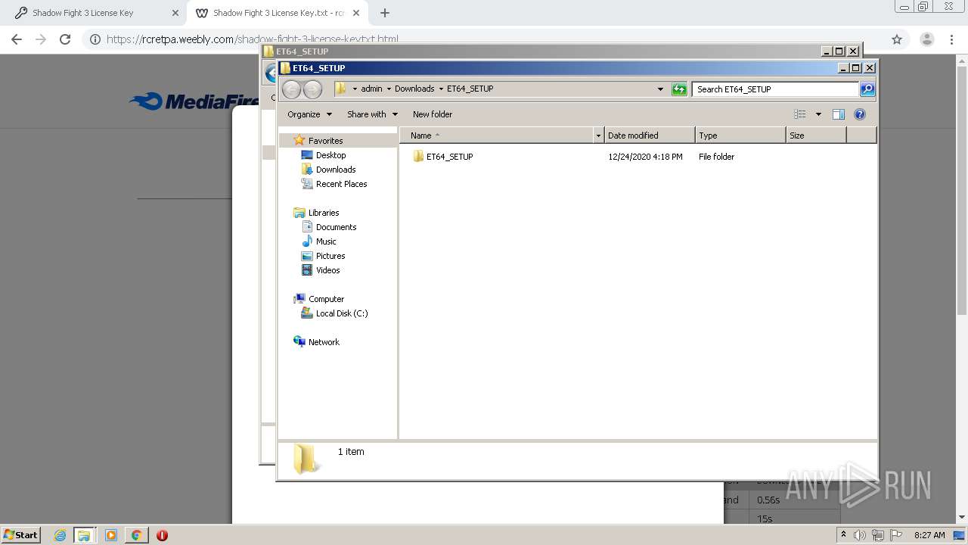Image resolution: width=968 pixels, height=545 pixels.
Task: Click the Forward arrow in Explorer
Action: coord(312,89)
